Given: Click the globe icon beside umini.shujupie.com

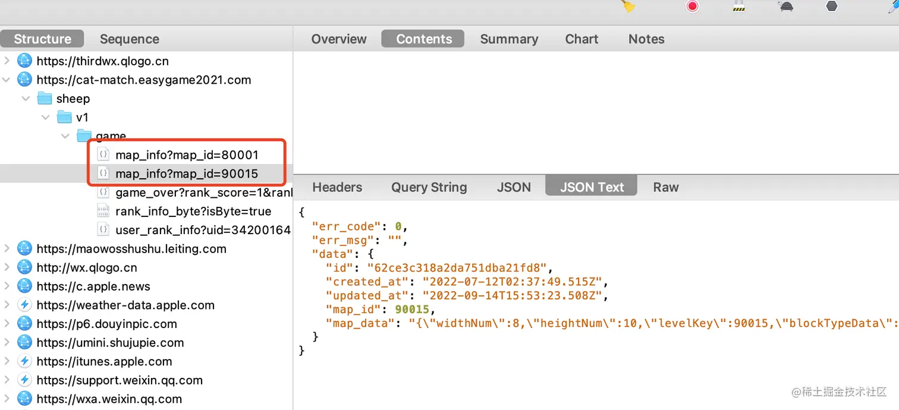Looking at the screenshot, I should click(x=24, y=342).
